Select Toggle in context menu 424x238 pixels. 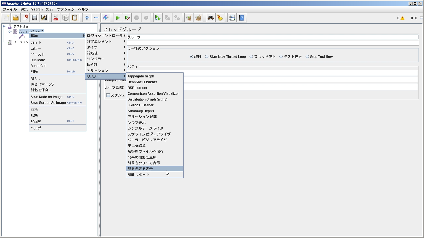[57, 121]
